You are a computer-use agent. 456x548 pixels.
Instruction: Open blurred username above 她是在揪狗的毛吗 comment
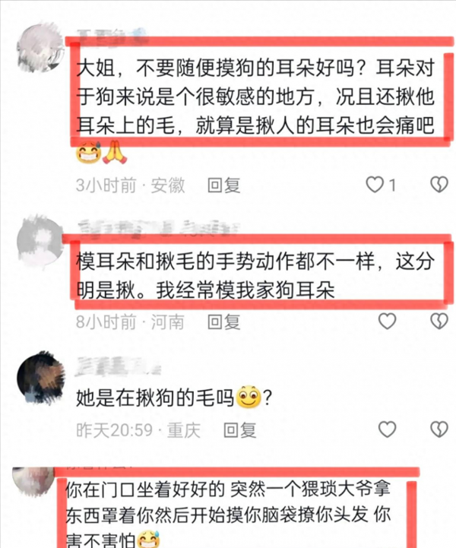tap(118, 366)
